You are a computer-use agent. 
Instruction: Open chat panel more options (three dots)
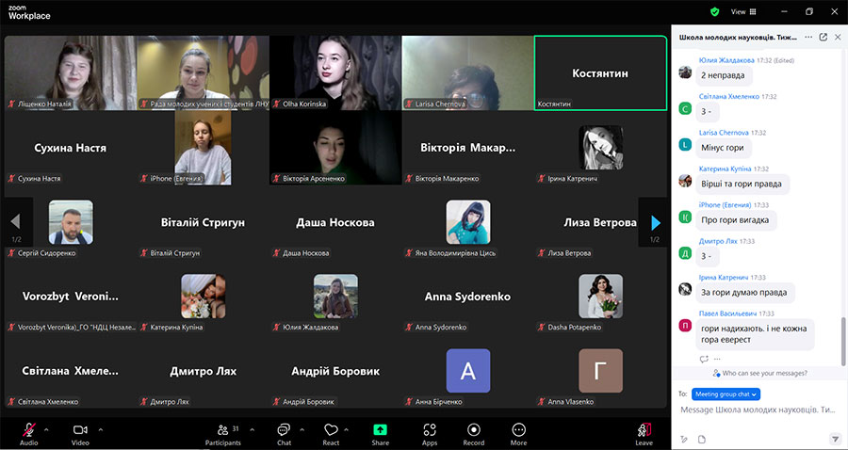(808, 38)
